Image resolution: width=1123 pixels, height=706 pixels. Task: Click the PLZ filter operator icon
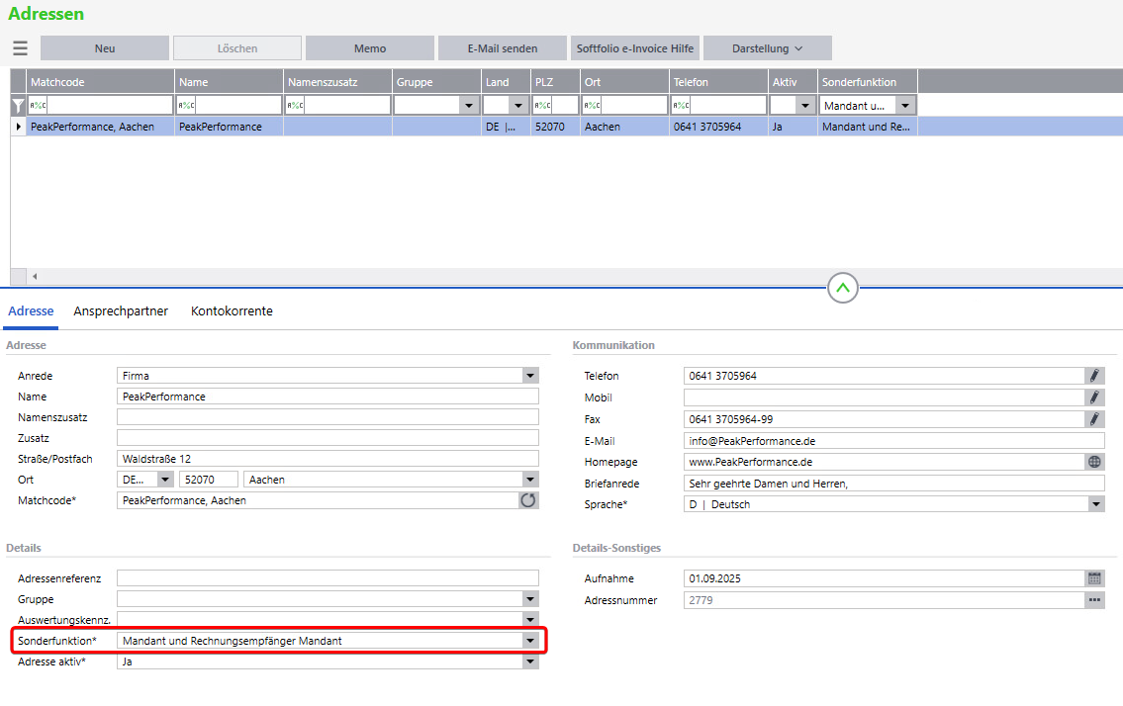point(542,105)
